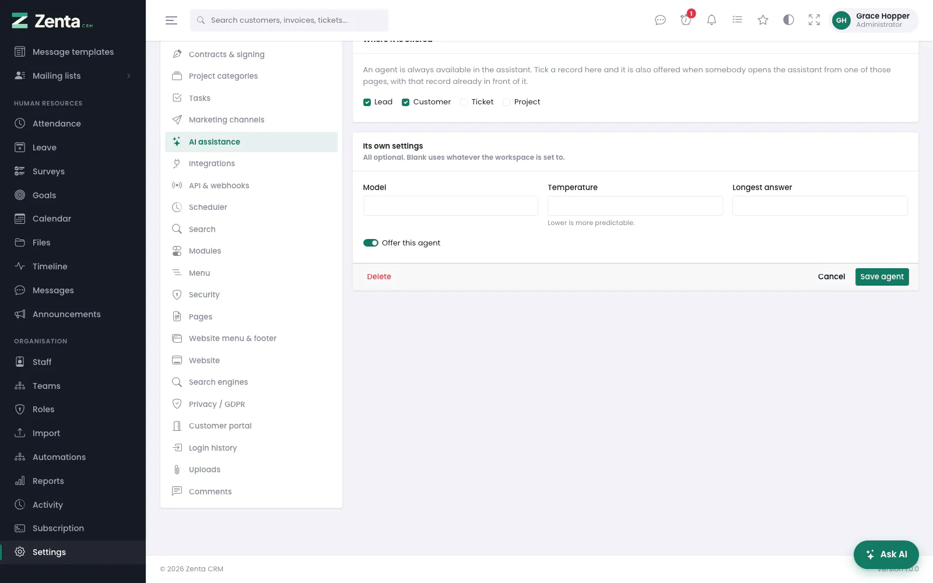933x583 pixels.
Task: Open Message templates in sidebar
Action: (x=73, y=52)
